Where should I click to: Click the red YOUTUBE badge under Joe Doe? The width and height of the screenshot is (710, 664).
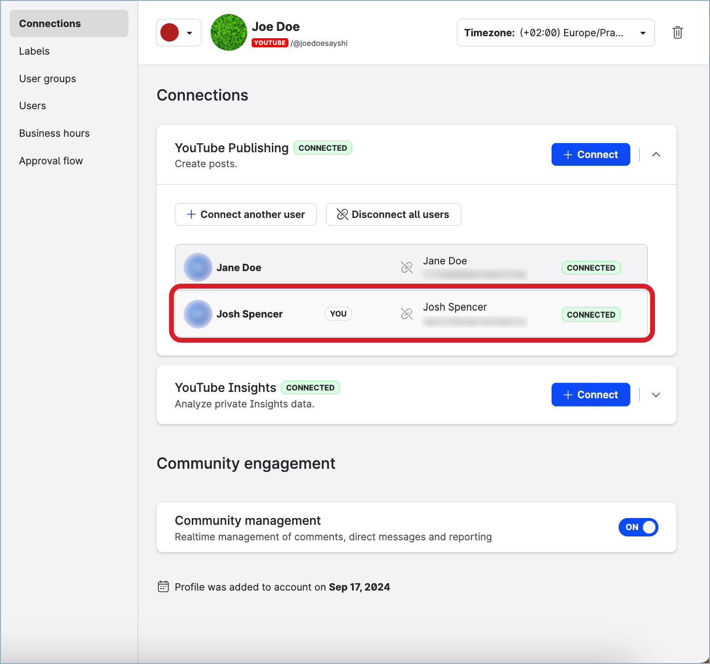(270, 43)
